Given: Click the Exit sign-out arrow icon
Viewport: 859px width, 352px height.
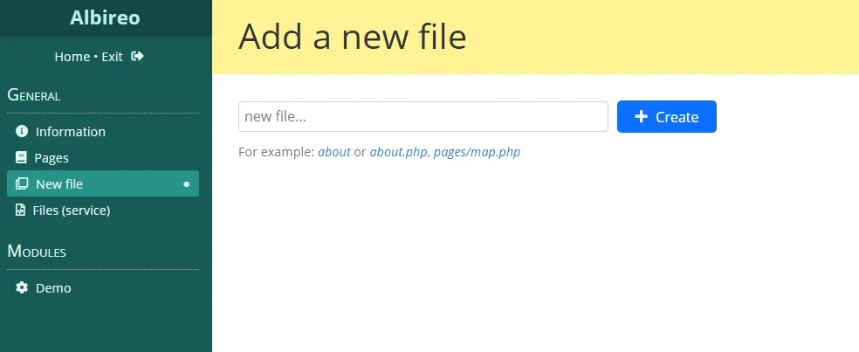Looking at the screenshot, I should click(137, 57).
